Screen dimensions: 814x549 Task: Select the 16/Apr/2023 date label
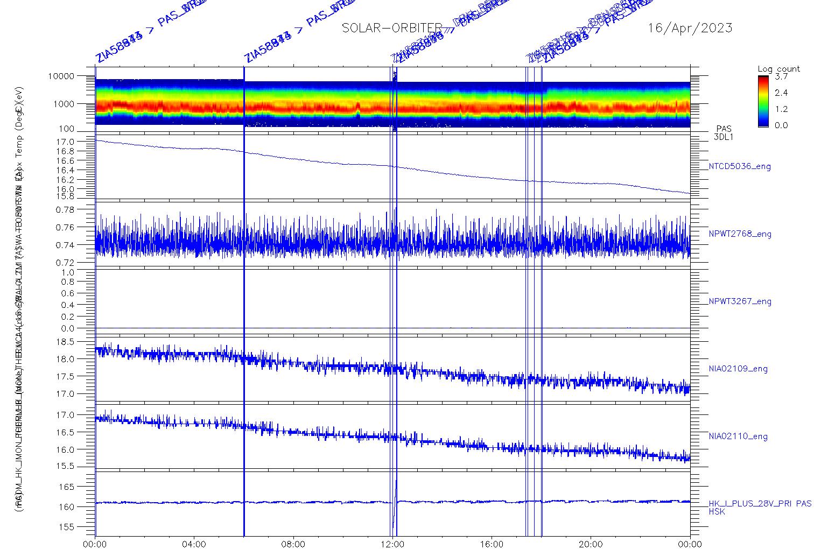690,28
